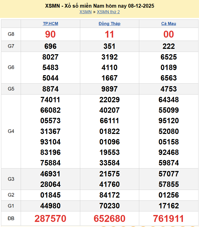Select the Đồng Tháp special prize 652680

(109, 219)
